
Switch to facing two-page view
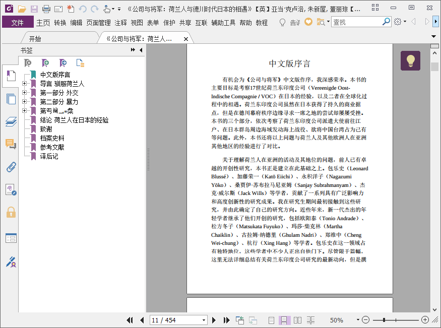[298, 320]
